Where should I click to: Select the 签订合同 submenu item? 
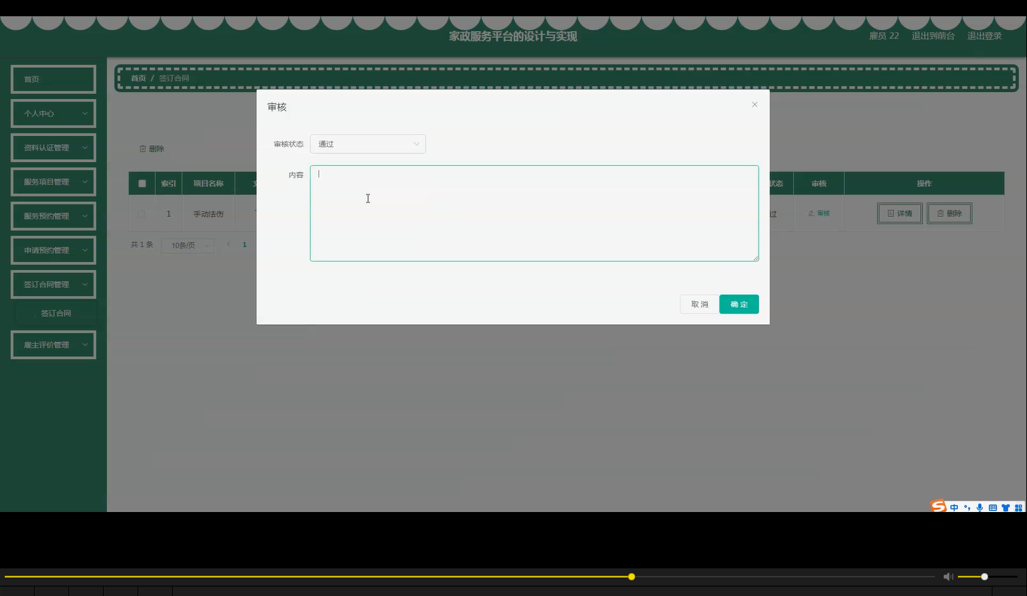[56, 313]
